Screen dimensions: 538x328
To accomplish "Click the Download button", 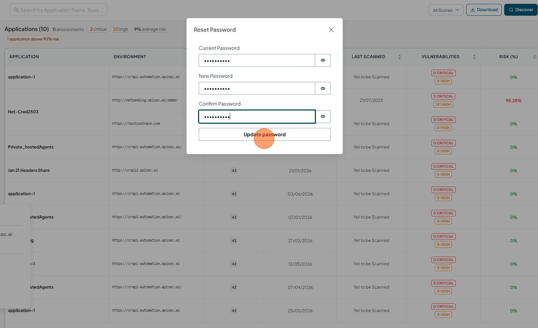I will pyautogui.click(x=484, y=10).
